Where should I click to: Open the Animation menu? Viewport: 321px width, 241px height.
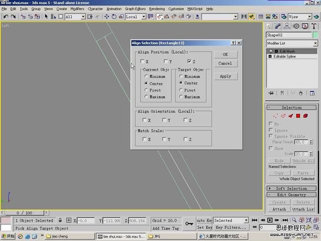[x=114, y=9]
